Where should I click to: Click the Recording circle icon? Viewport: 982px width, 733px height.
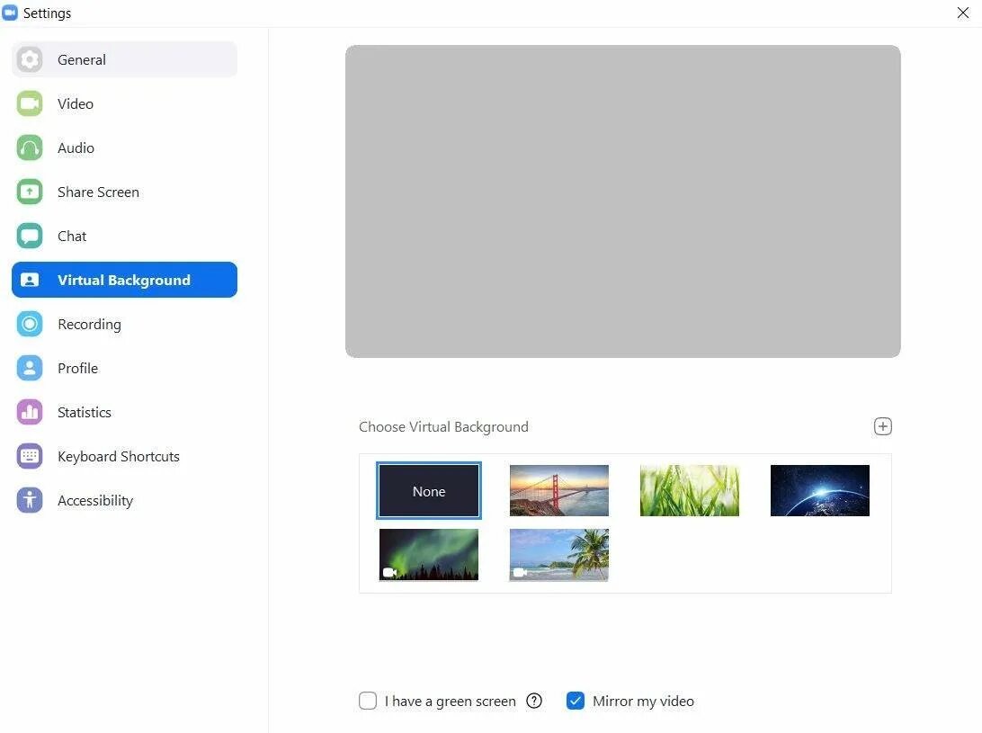[x=30, y=324]
